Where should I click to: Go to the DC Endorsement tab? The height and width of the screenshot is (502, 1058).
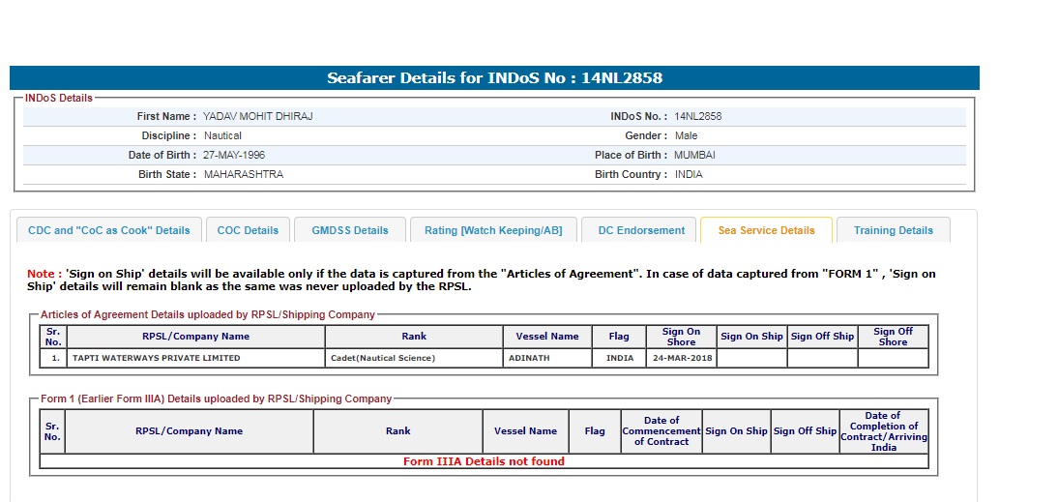(x=639, y=230)
